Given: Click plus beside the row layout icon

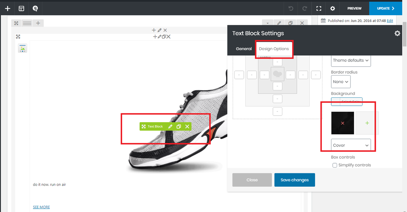Looking at the screenshot, I should click(x=38, y=23).
